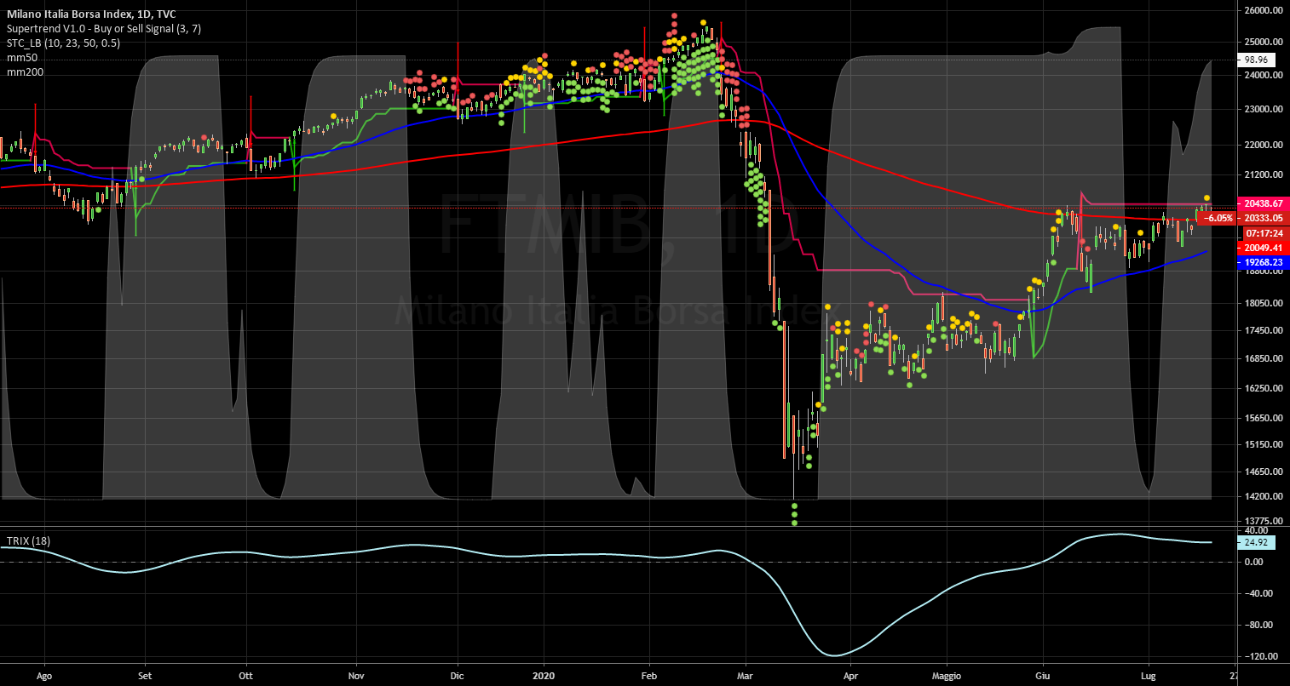Click the 24000.00 price axis label

pos(1264,75)
